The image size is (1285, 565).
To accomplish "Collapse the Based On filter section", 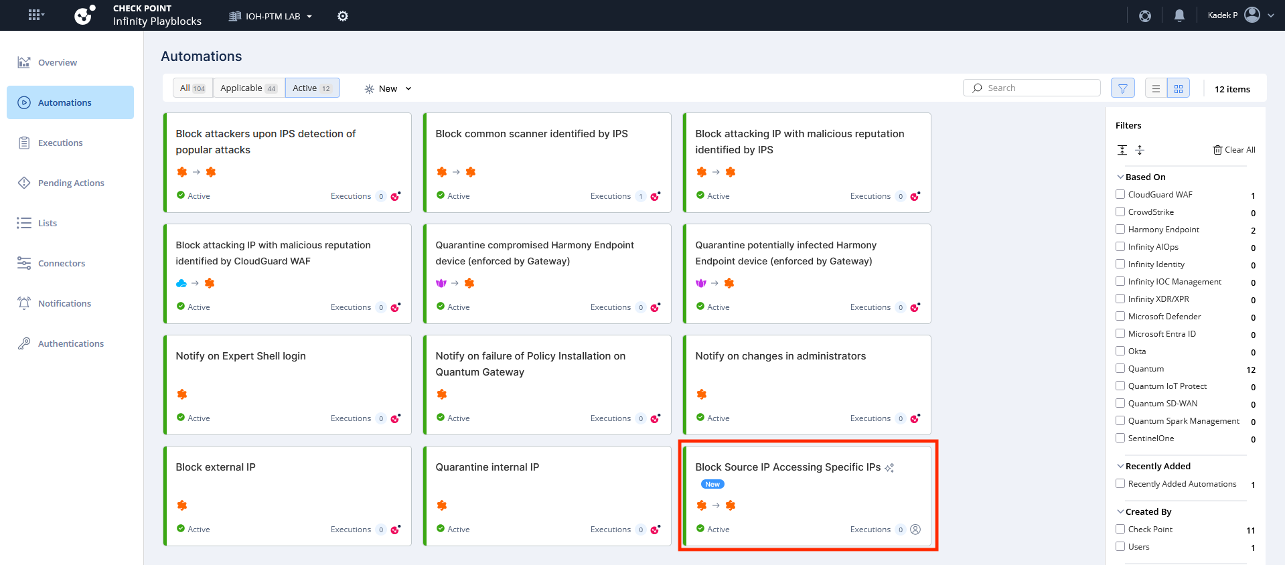I will 1120,177.
